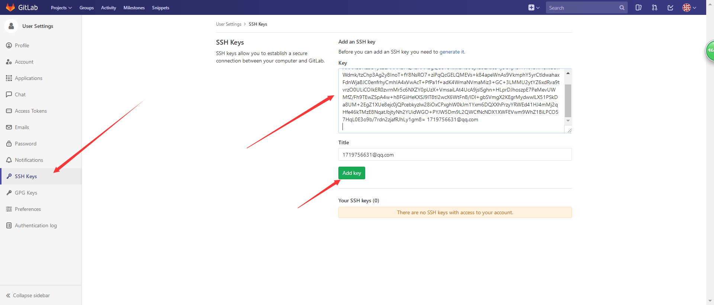The image size is (714, 305).
Task: Click the Applications grid icon
Action: coord(9,78)
